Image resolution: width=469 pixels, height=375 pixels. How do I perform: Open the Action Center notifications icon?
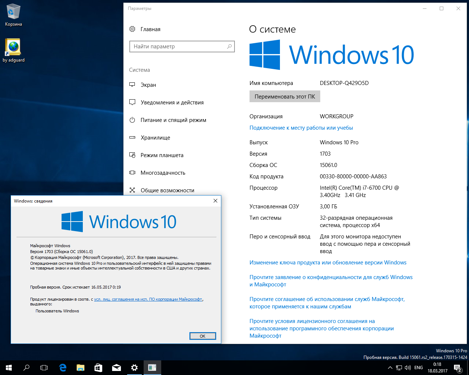[x=457, y=368]
